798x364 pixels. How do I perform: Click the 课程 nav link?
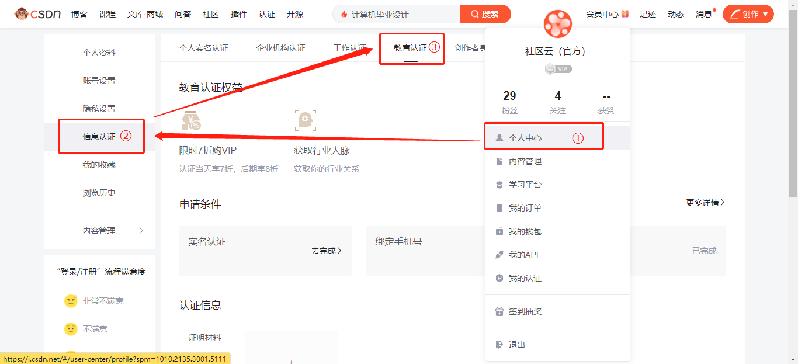click(x=107, y=14)
